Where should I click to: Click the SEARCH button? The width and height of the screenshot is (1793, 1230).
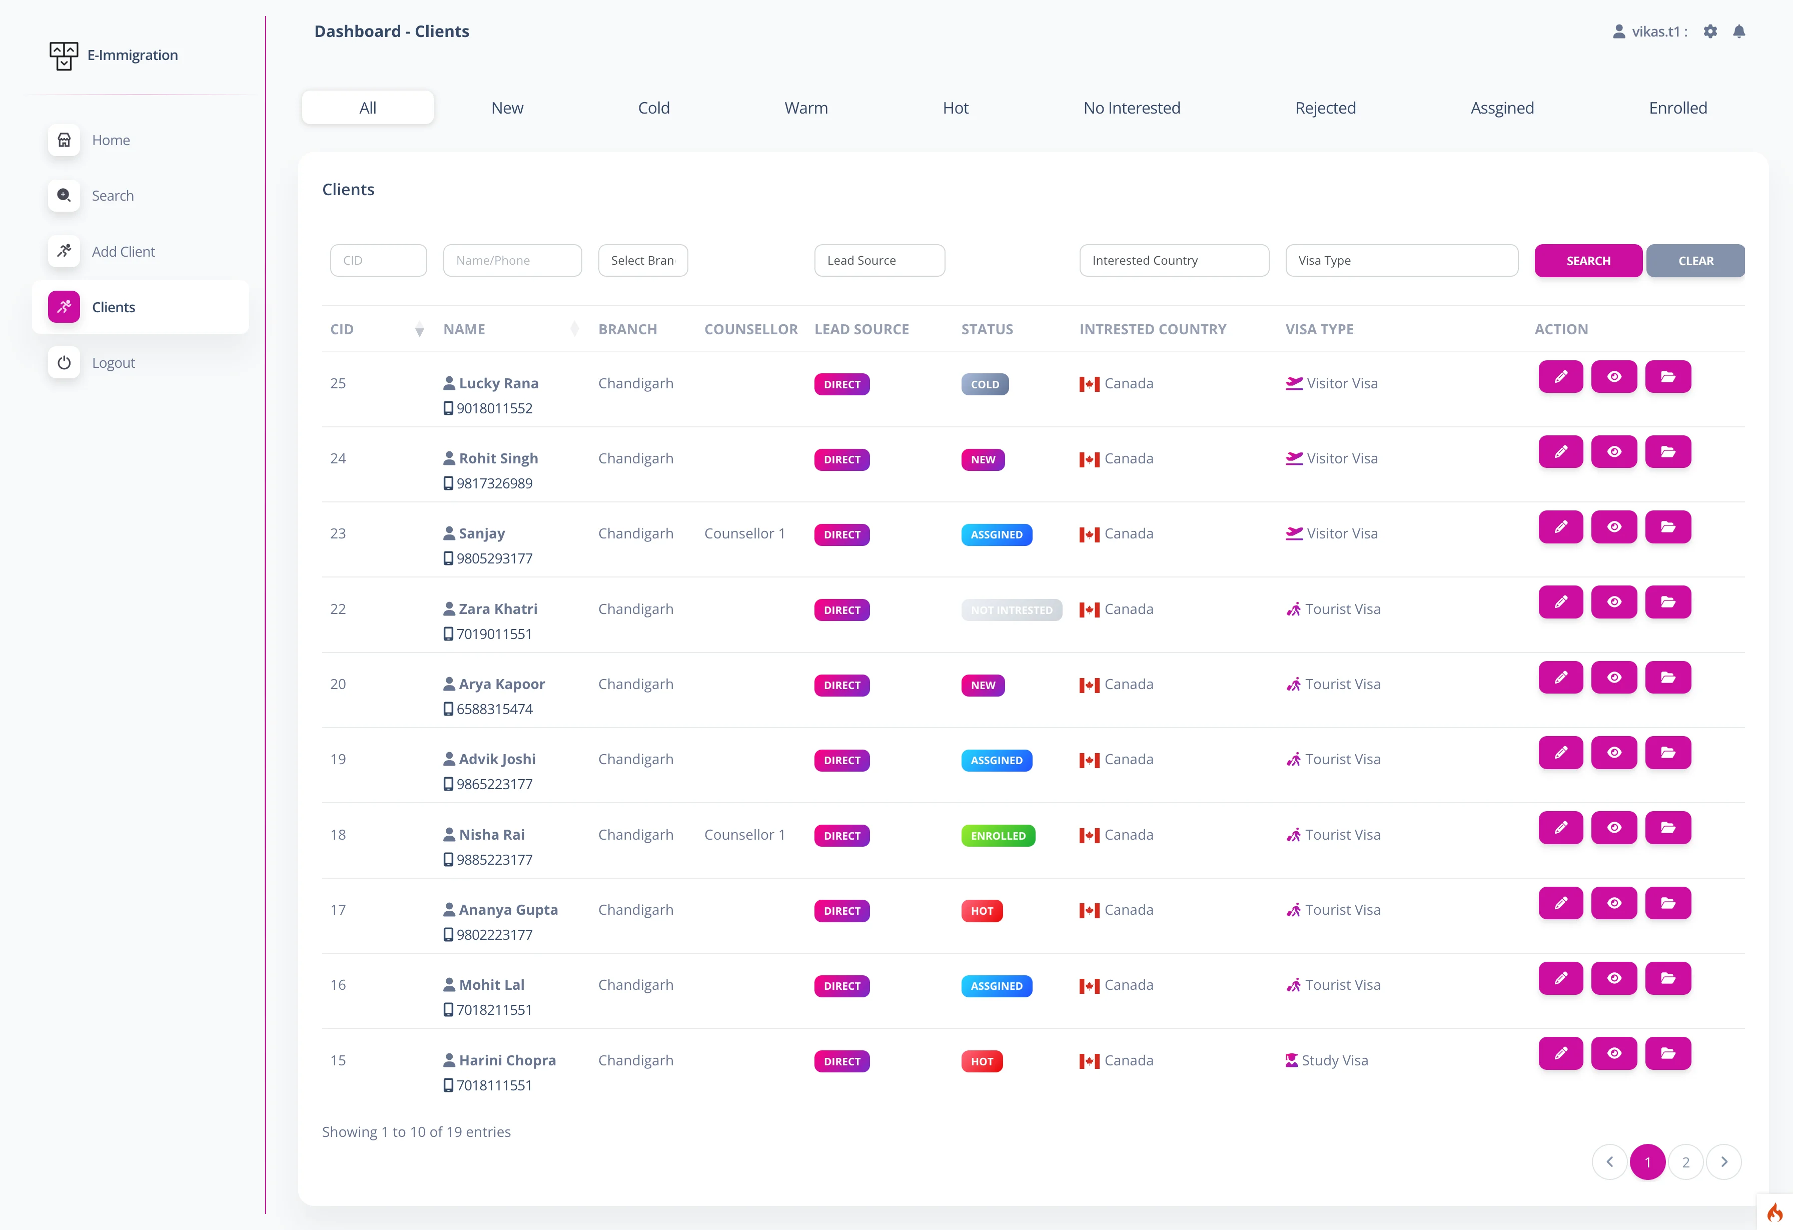(1588, 261)
